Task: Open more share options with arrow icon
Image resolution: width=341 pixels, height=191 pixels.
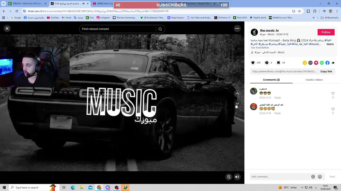Action: (x=333, y=63)
